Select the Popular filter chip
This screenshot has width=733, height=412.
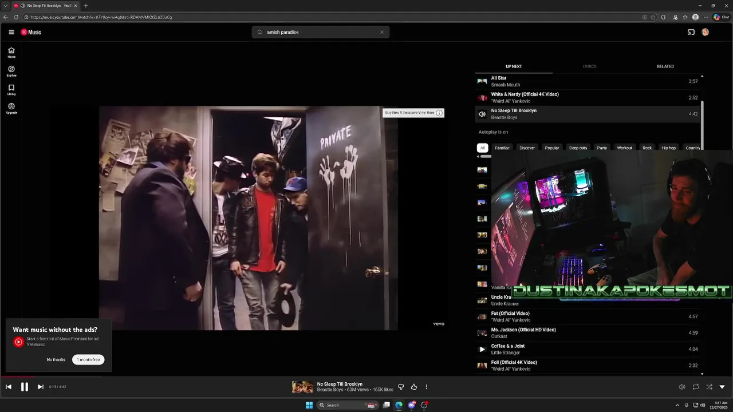coord(552,148)
